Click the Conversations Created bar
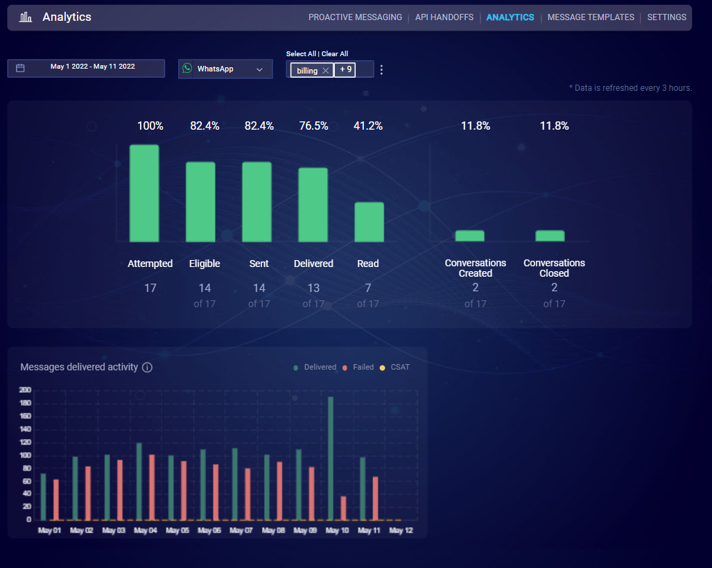 click(470, 236)
